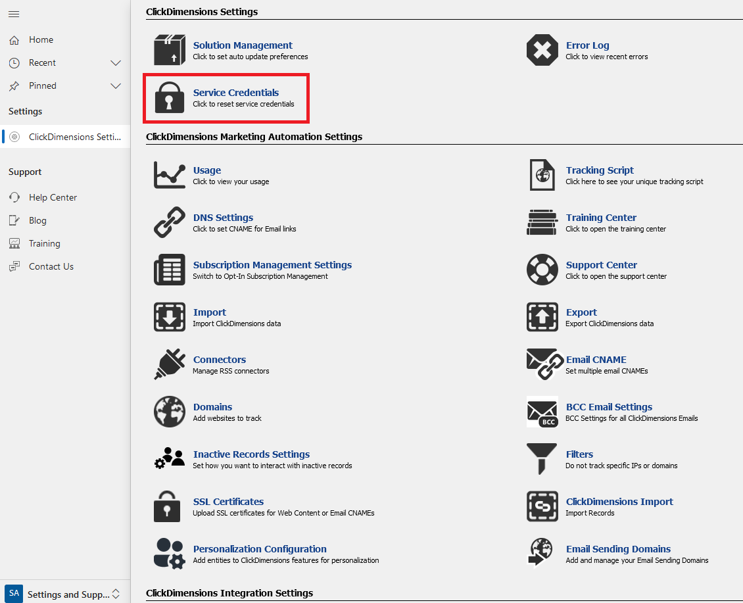Click the Email Sending Domains globe-arrow icon

tap(540, 552)
